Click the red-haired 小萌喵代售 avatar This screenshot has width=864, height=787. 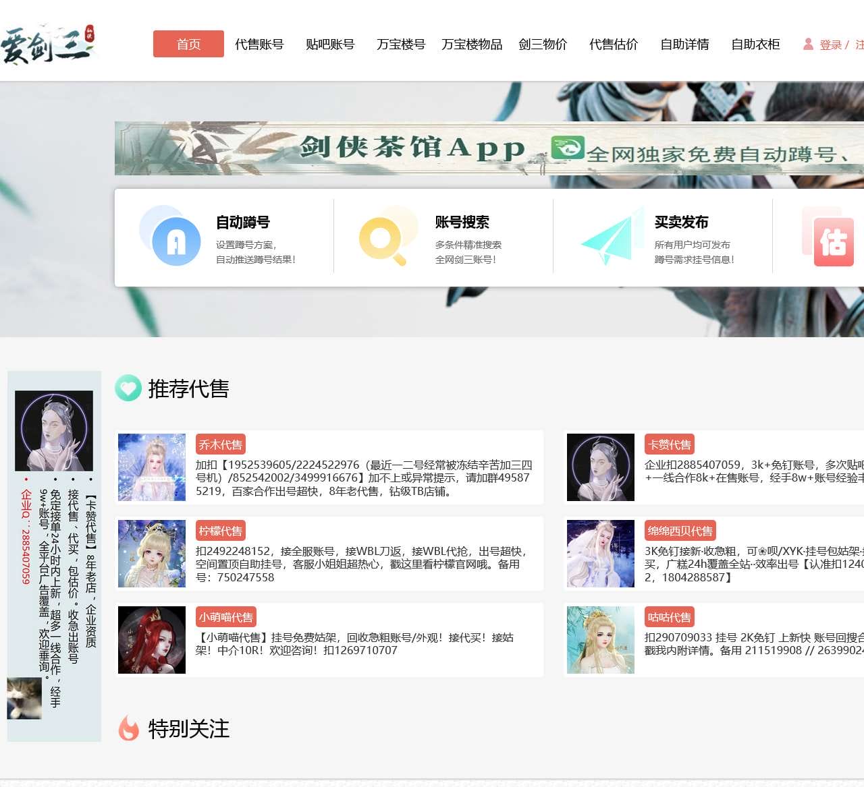pyautogui.click(x=152, y=640)
